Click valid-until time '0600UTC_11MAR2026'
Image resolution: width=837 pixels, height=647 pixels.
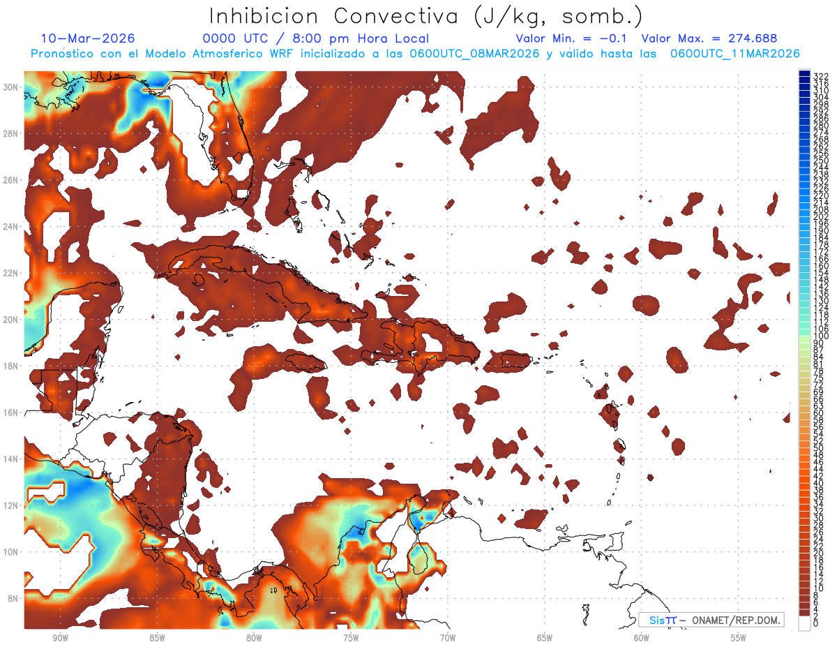tap(734, 54)
